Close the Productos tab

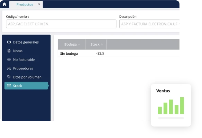(x=39, y=4)
